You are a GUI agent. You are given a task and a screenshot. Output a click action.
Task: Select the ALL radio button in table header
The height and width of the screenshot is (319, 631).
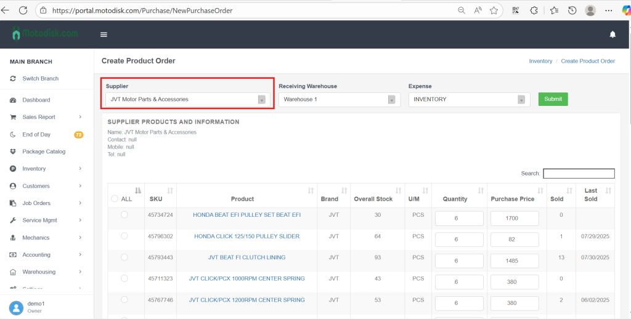click(x=115, y=199)
